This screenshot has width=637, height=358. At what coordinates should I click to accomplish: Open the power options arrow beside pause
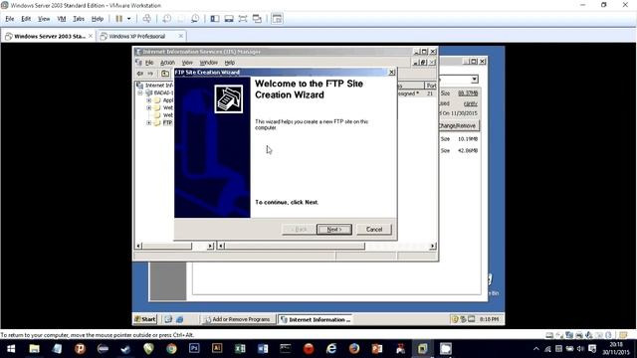pyautogui.click(x=128, y=19)
